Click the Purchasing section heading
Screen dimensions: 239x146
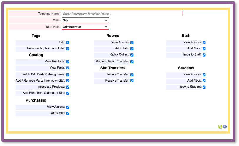(36, 100)
